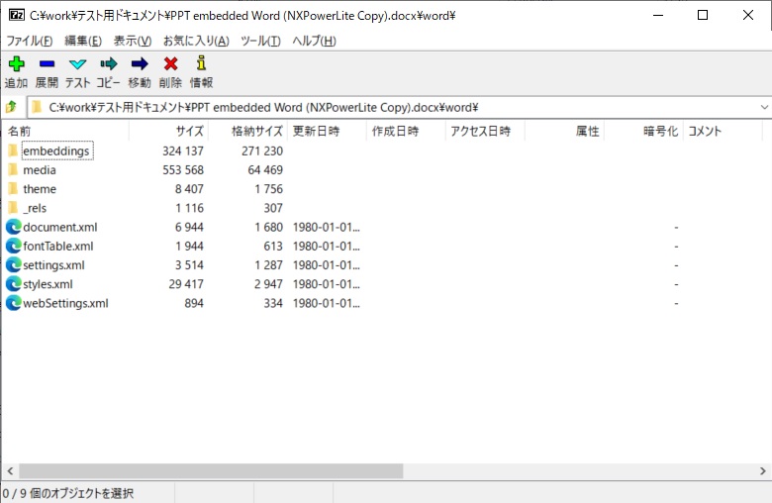Screen dimensions: 772x503
Task: Sort by the コメント column header
Action: tap(723, 131)
